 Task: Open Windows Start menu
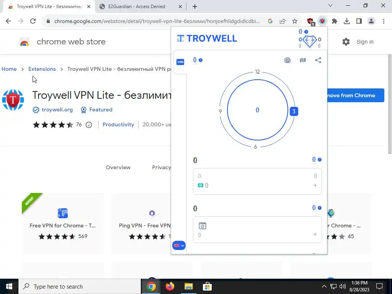(x=9, y=286)
